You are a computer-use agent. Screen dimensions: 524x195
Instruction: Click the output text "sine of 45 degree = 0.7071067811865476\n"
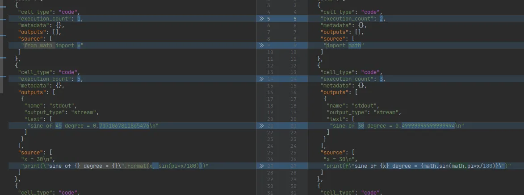93,125
